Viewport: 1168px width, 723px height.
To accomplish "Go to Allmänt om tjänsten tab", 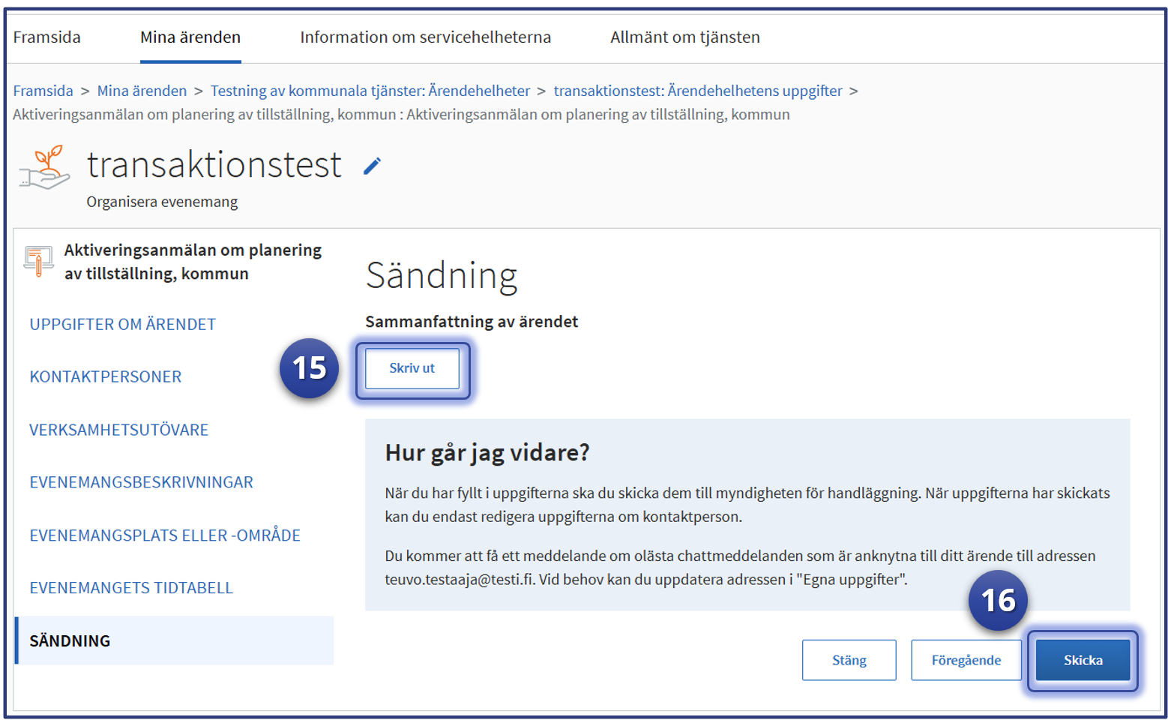I will coord(684,37).
